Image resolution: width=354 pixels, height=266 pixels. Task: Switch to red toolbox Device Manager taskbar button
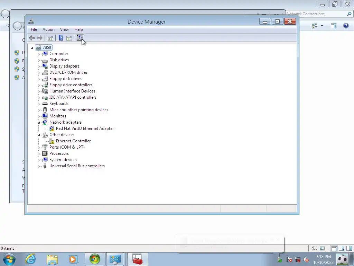138,259
